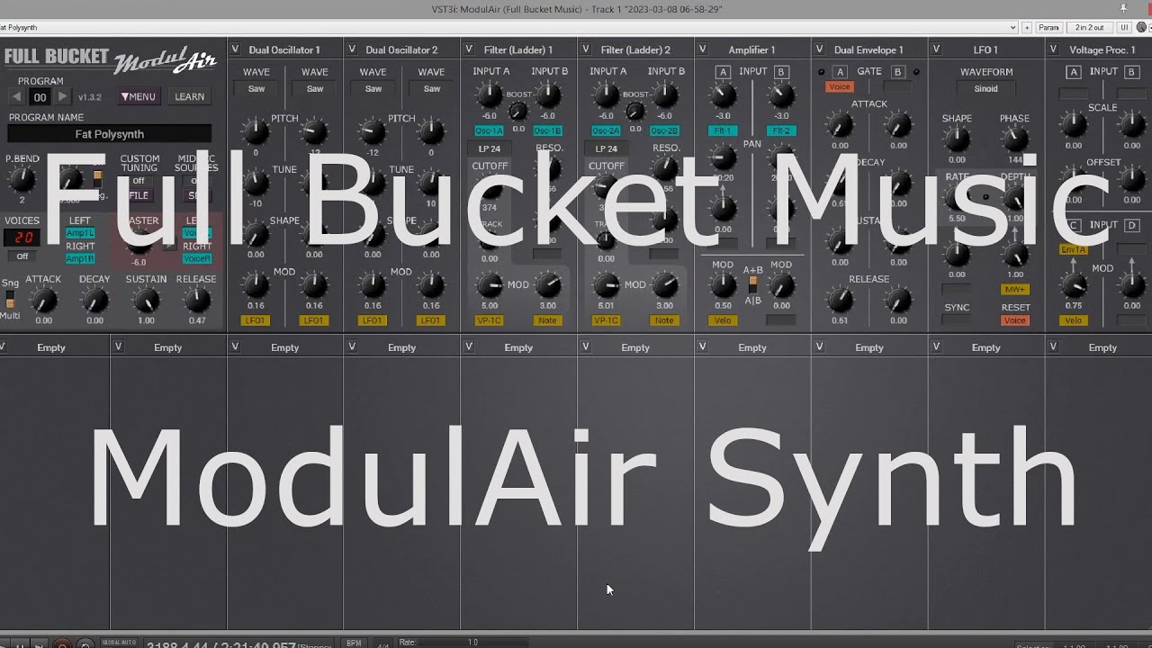Viewport: 1152px width, 648px height.
Task: Toggle the SYNC button in LFO 1
Action: click(957, 320)
